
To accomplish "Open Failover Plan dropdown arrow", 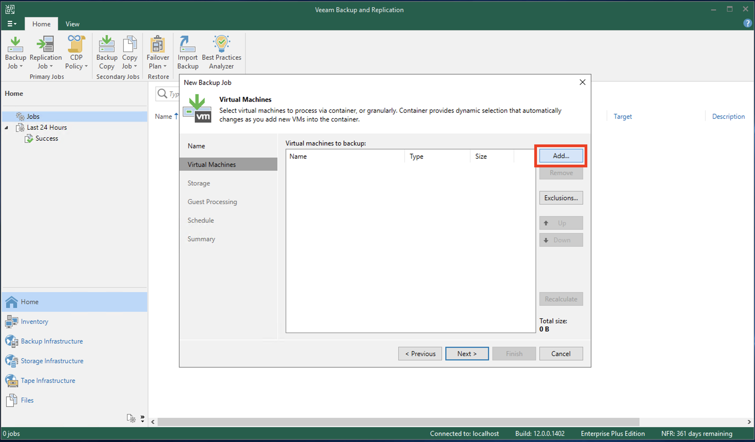I will (165, 66).
